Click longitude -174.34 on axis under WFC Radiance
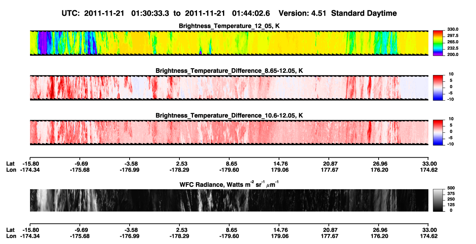The image size is (476, 244). (x=30, y=236)
